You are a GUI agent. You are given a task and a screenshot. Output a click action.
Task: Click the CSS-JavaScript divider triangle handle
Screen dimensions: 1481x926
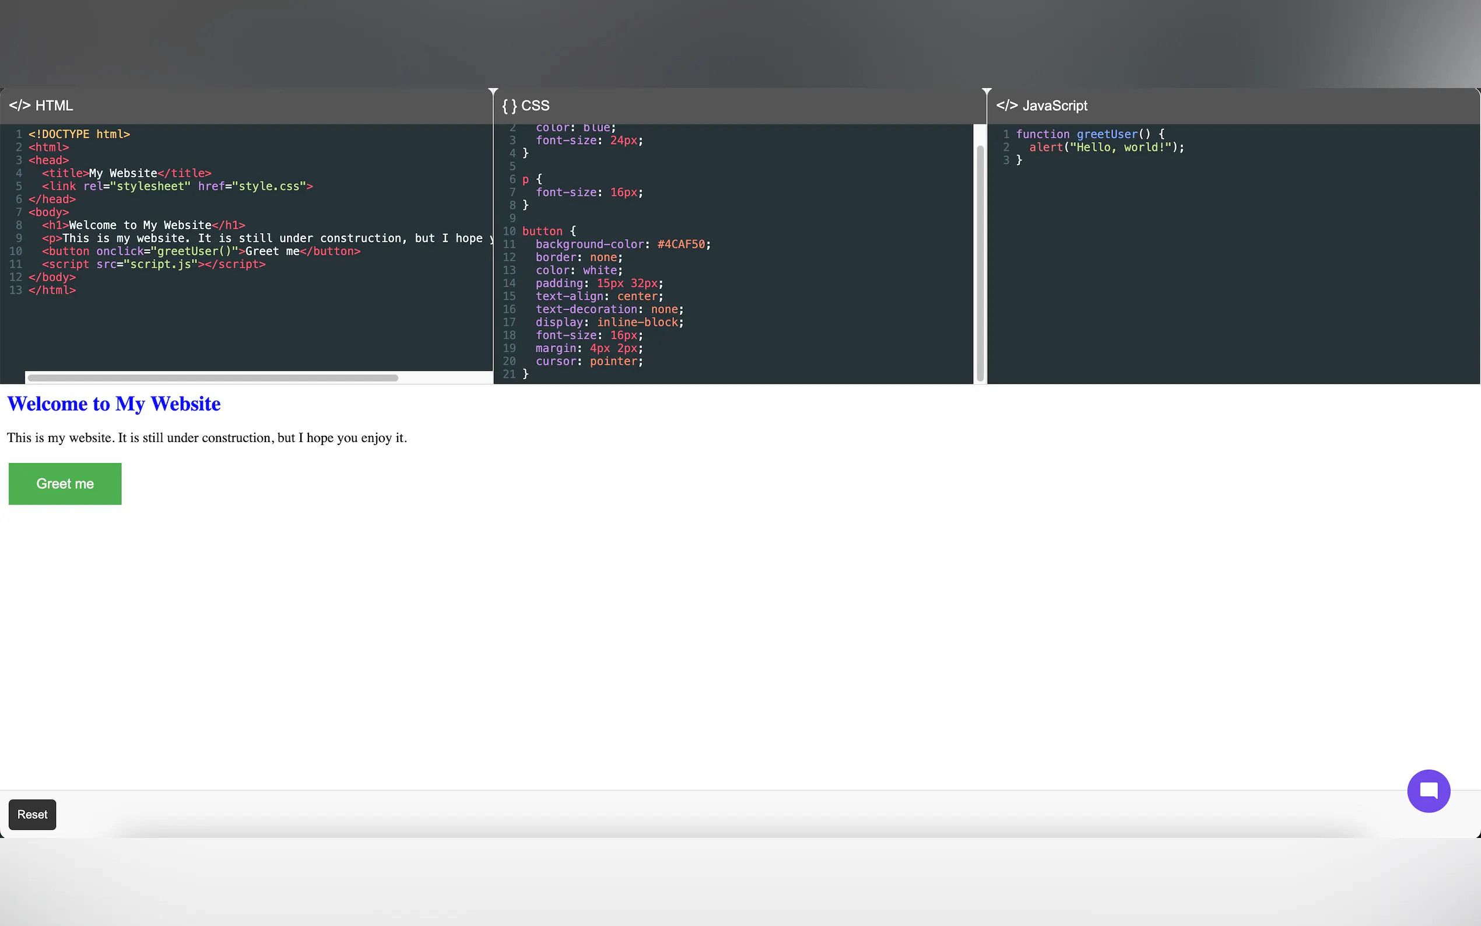[x=987, y=91]
